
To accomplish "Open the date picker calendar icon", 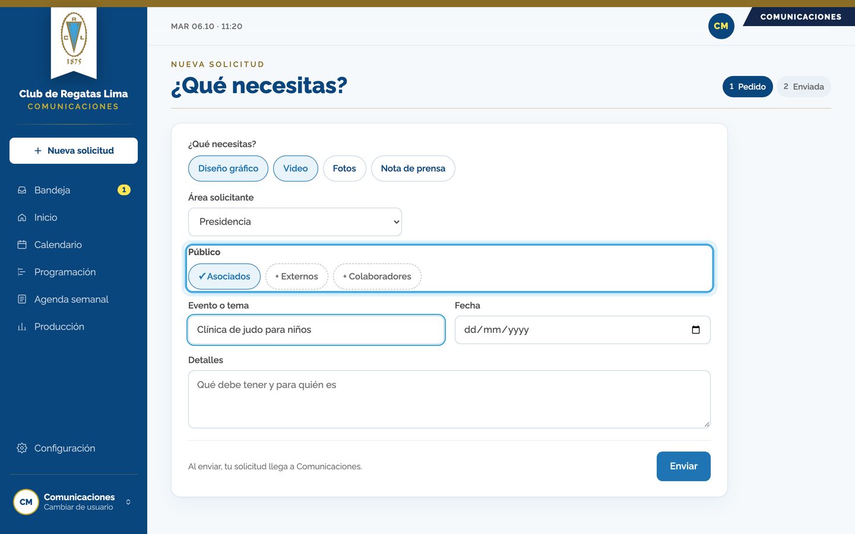I will pos(696,330).
